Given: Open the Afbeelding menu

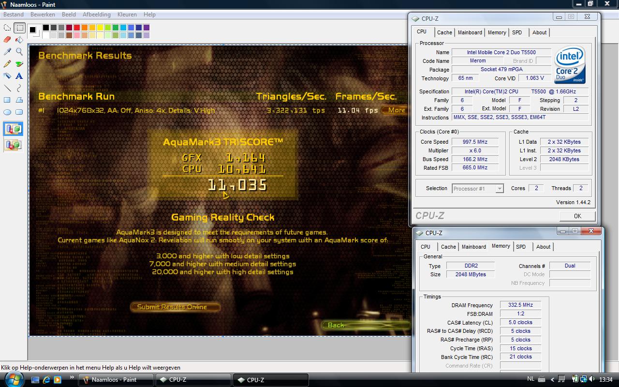Looking at the screenshot, I should pyautogui.click(x=97, y=15).
